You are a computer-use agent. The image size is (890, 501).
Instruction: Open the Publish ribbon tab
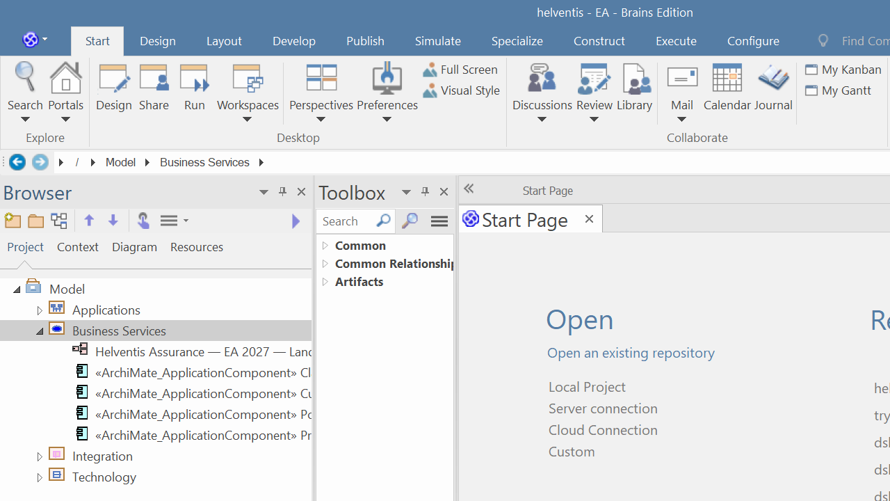365,41
